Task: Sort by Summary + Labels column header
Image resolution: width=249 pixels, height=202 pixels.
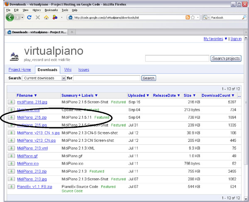Action: [x=79, y=95]
